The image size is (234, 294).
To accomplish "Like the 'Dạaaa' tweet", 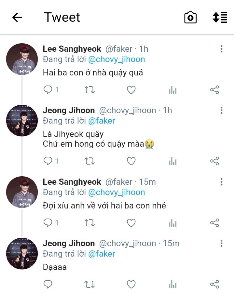I will click(131, 284).
